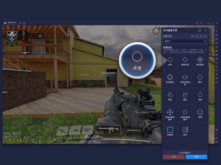Viewport: 221px width, 165px height.
Task: Tap the second scorestreak plane icon
Action: pos(75,131)
